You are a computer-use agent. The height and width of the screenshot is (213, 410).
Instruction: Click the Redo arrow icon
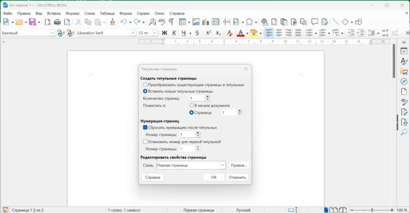137,22
